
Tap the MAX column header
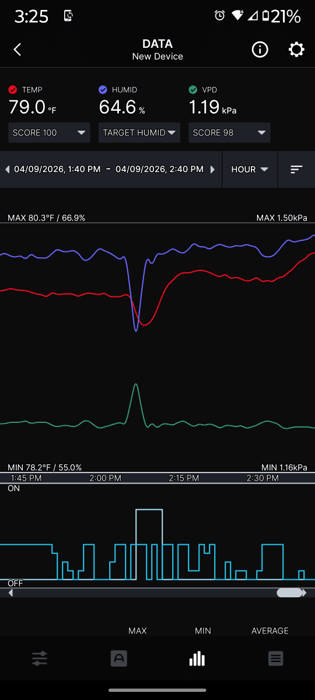coord(138,631)
